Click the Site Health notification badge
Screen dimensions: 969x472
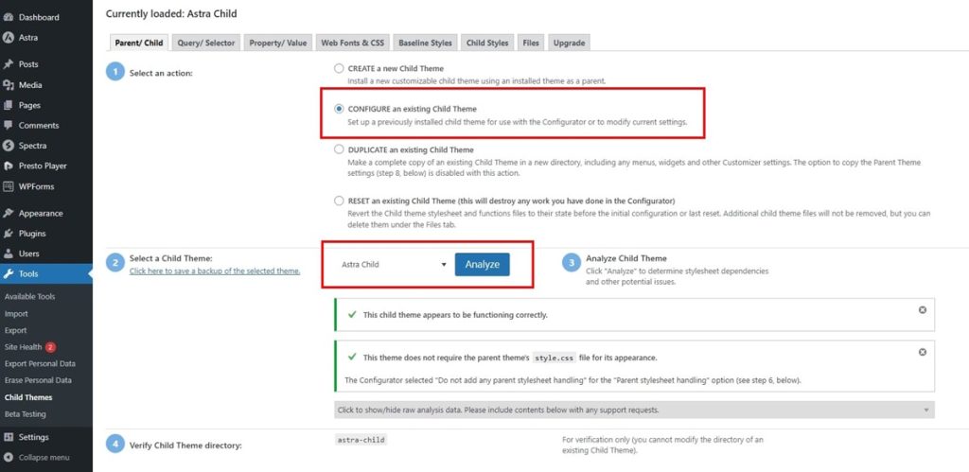pyautogui.click(x=50, y=347)
